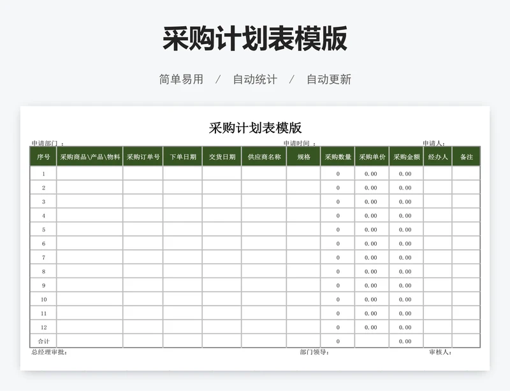Click the 部门领导 label
The width and height of the screenshot is (510, 391).
[x=314, y=352]
